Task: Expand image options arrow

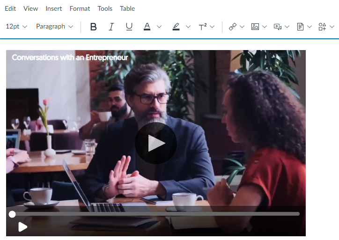Action: click(265, 27)
